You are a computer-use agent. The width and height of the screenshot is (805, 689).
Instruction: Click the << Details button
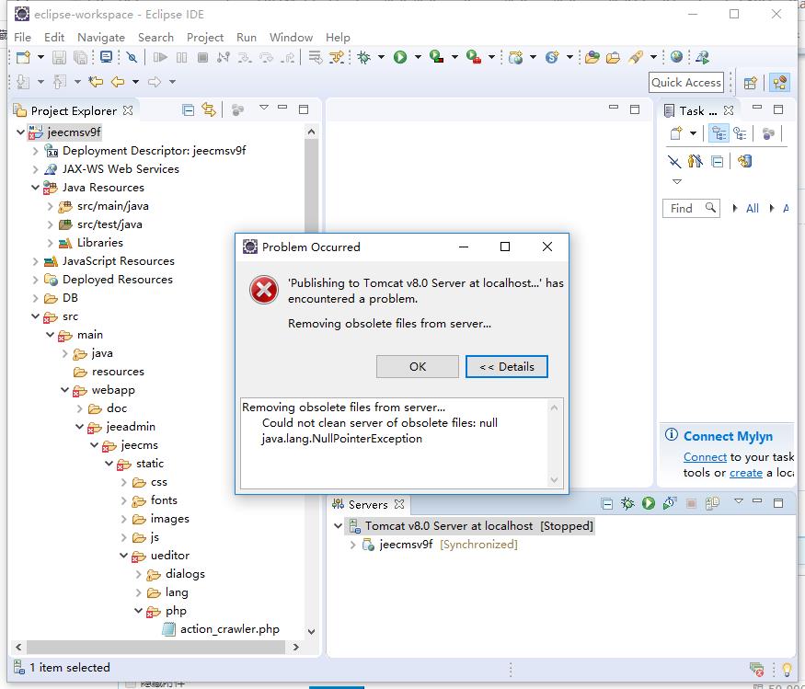[x=507, y=366]
